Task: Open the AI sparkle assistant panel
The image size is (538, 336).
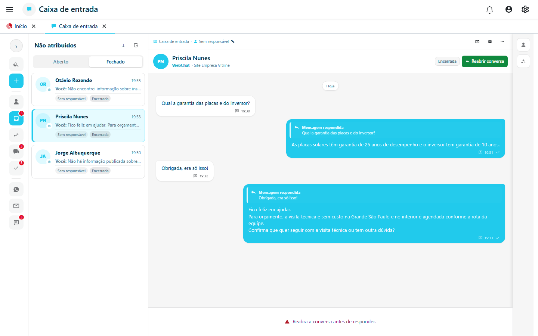Action: (x=523, y=61)
